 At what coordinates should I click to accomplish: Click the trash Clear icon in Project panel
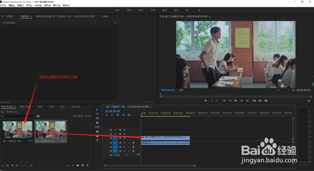pyautogui.click(x=88, y=165)
